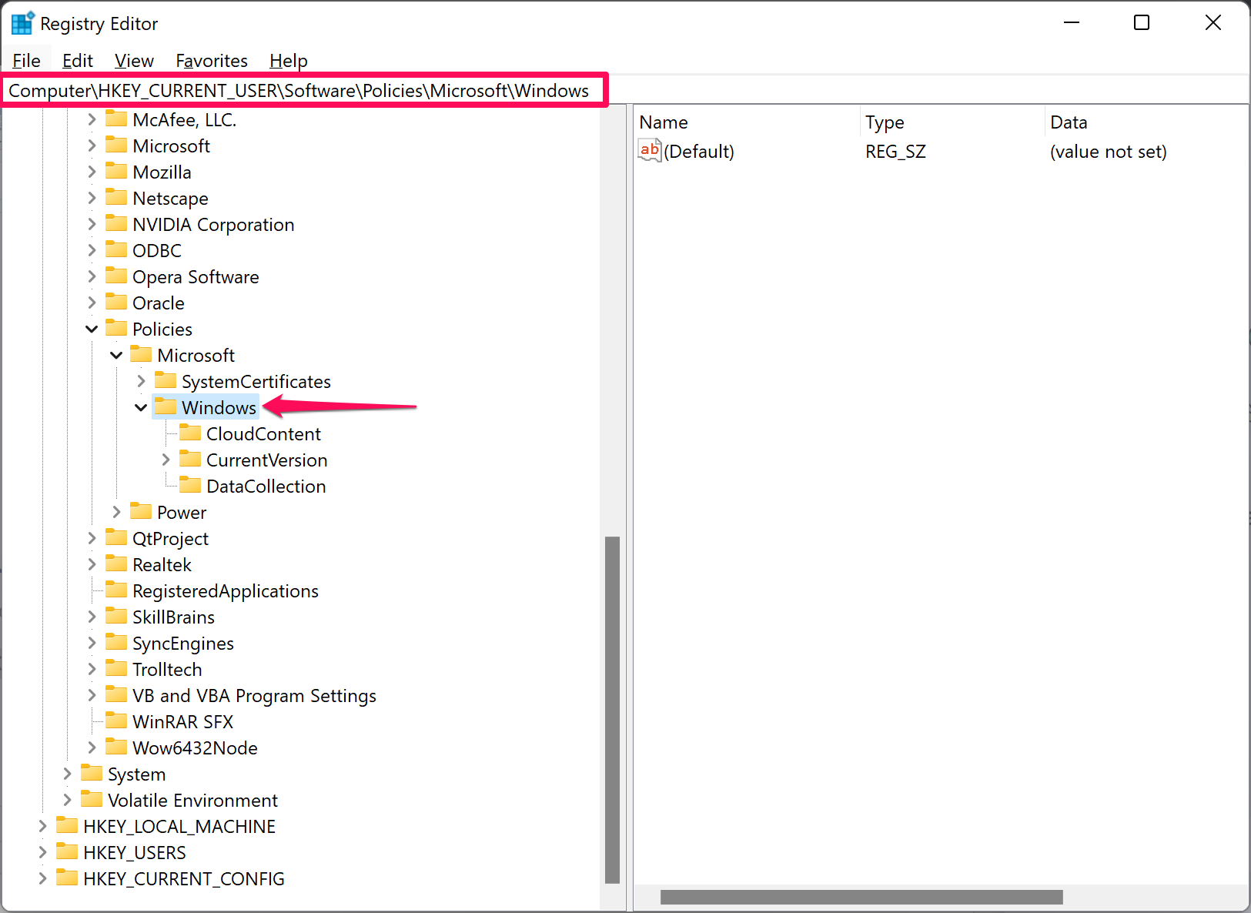This screenshot has height=913, width=1251.
Task: Click the Policies folder icon
Action: tap(116, 328)
